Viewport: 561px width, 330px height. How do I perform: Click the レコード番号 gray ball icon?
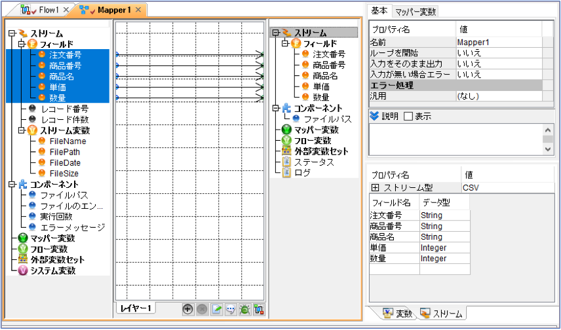pyautogui.click(x=32, y=109)
